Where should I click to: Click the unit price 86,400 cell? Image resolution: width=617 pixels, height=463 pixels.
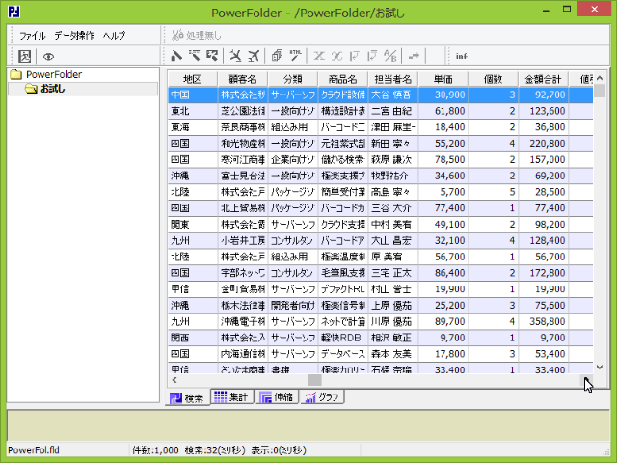click(x=443, y=273)
